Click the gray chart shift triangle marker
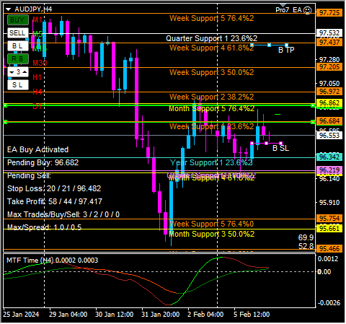This screenshot has height=324, width=346. (283, 5)
